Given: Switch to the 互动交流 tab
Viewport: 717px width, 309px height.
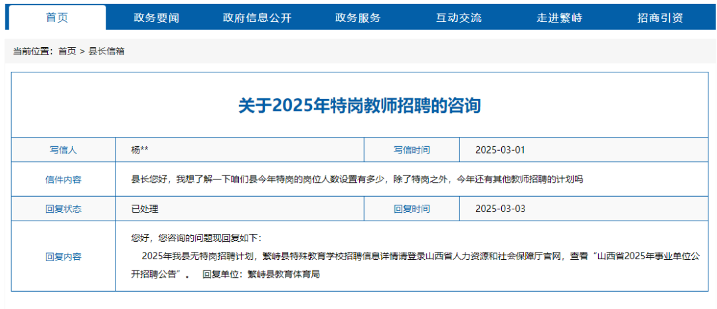Looking at the screenshot, I should click(459, 18).
